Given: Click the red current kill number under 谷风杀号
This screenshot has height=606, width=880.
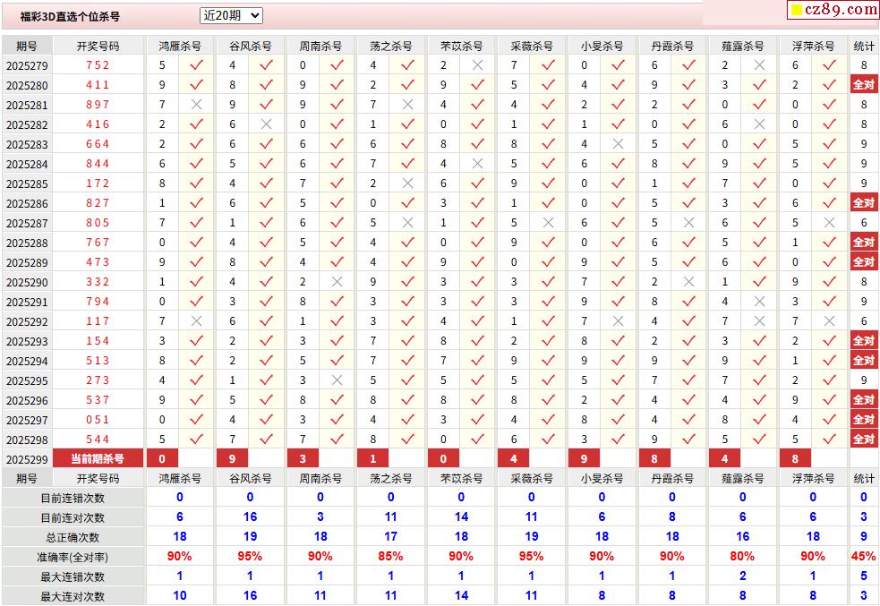Looking at the screenshot, I should click(232, 459).
